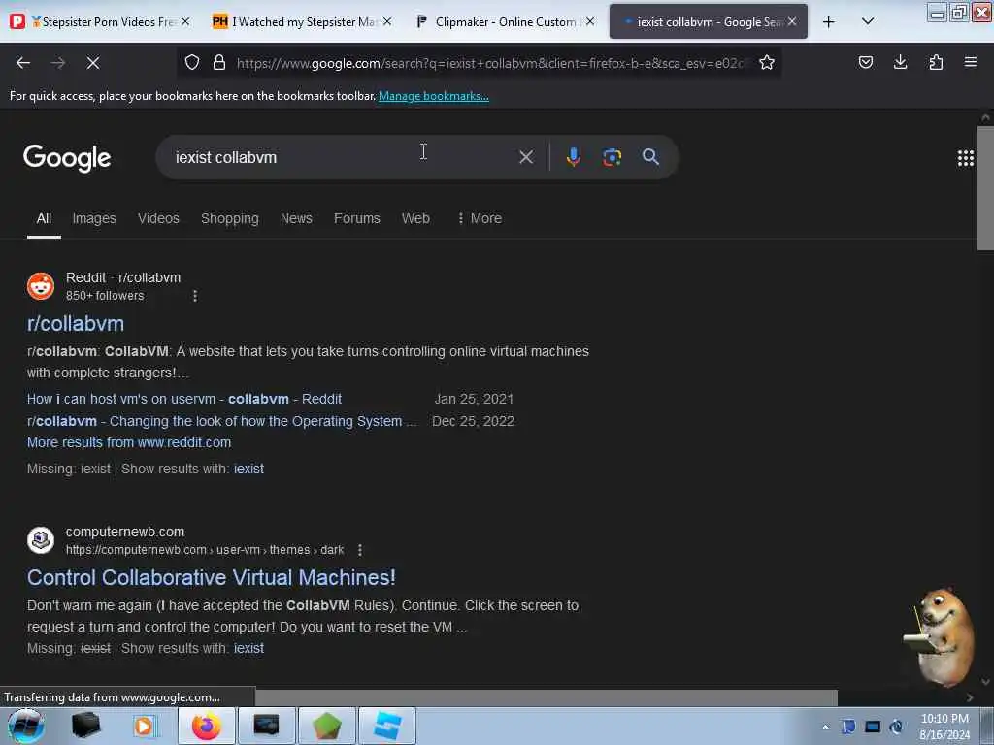This screenshot has height=745, width=994.
Task: Open the Pocket save icon
Action: click(x=865, y=62)
